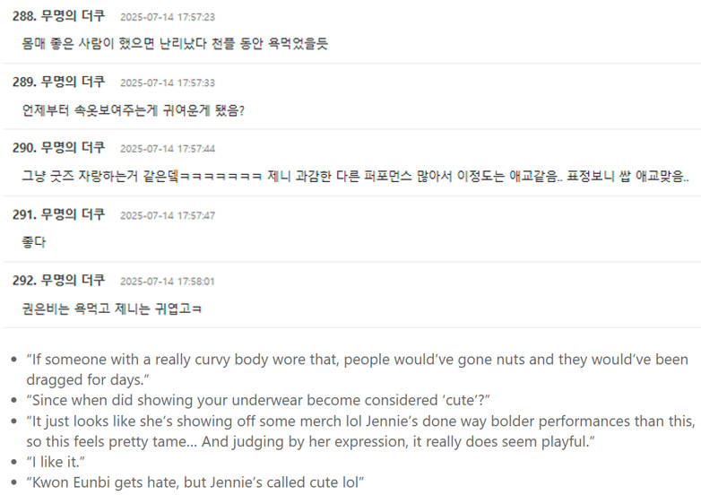
Task: Click the Korean body text of comment 288
Action: (174, 43)
